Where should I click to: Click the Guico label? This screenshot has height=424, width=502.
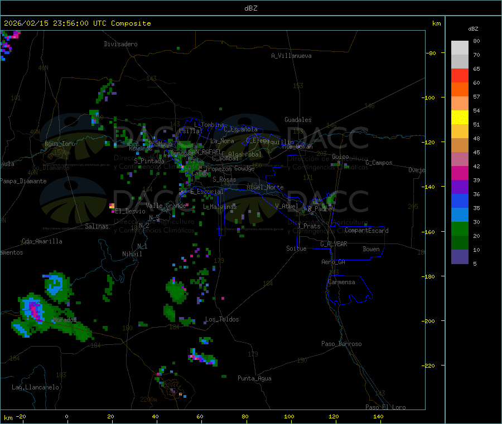coord(340,157)
